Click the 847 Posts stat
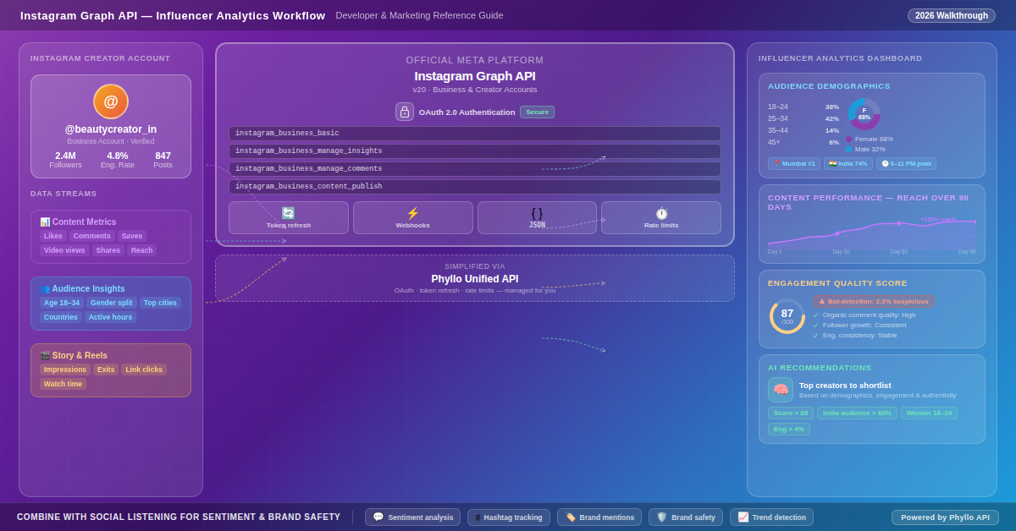 click(x=163, y=160)
